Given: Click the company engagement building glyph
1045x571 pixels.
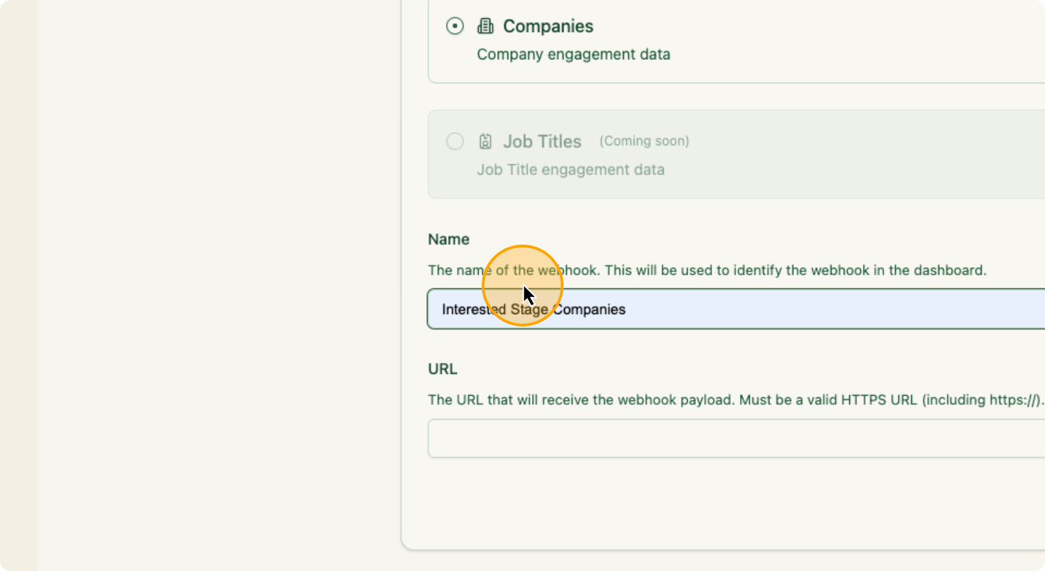Looking at the screenshot, I should click(x=485, y=26).
